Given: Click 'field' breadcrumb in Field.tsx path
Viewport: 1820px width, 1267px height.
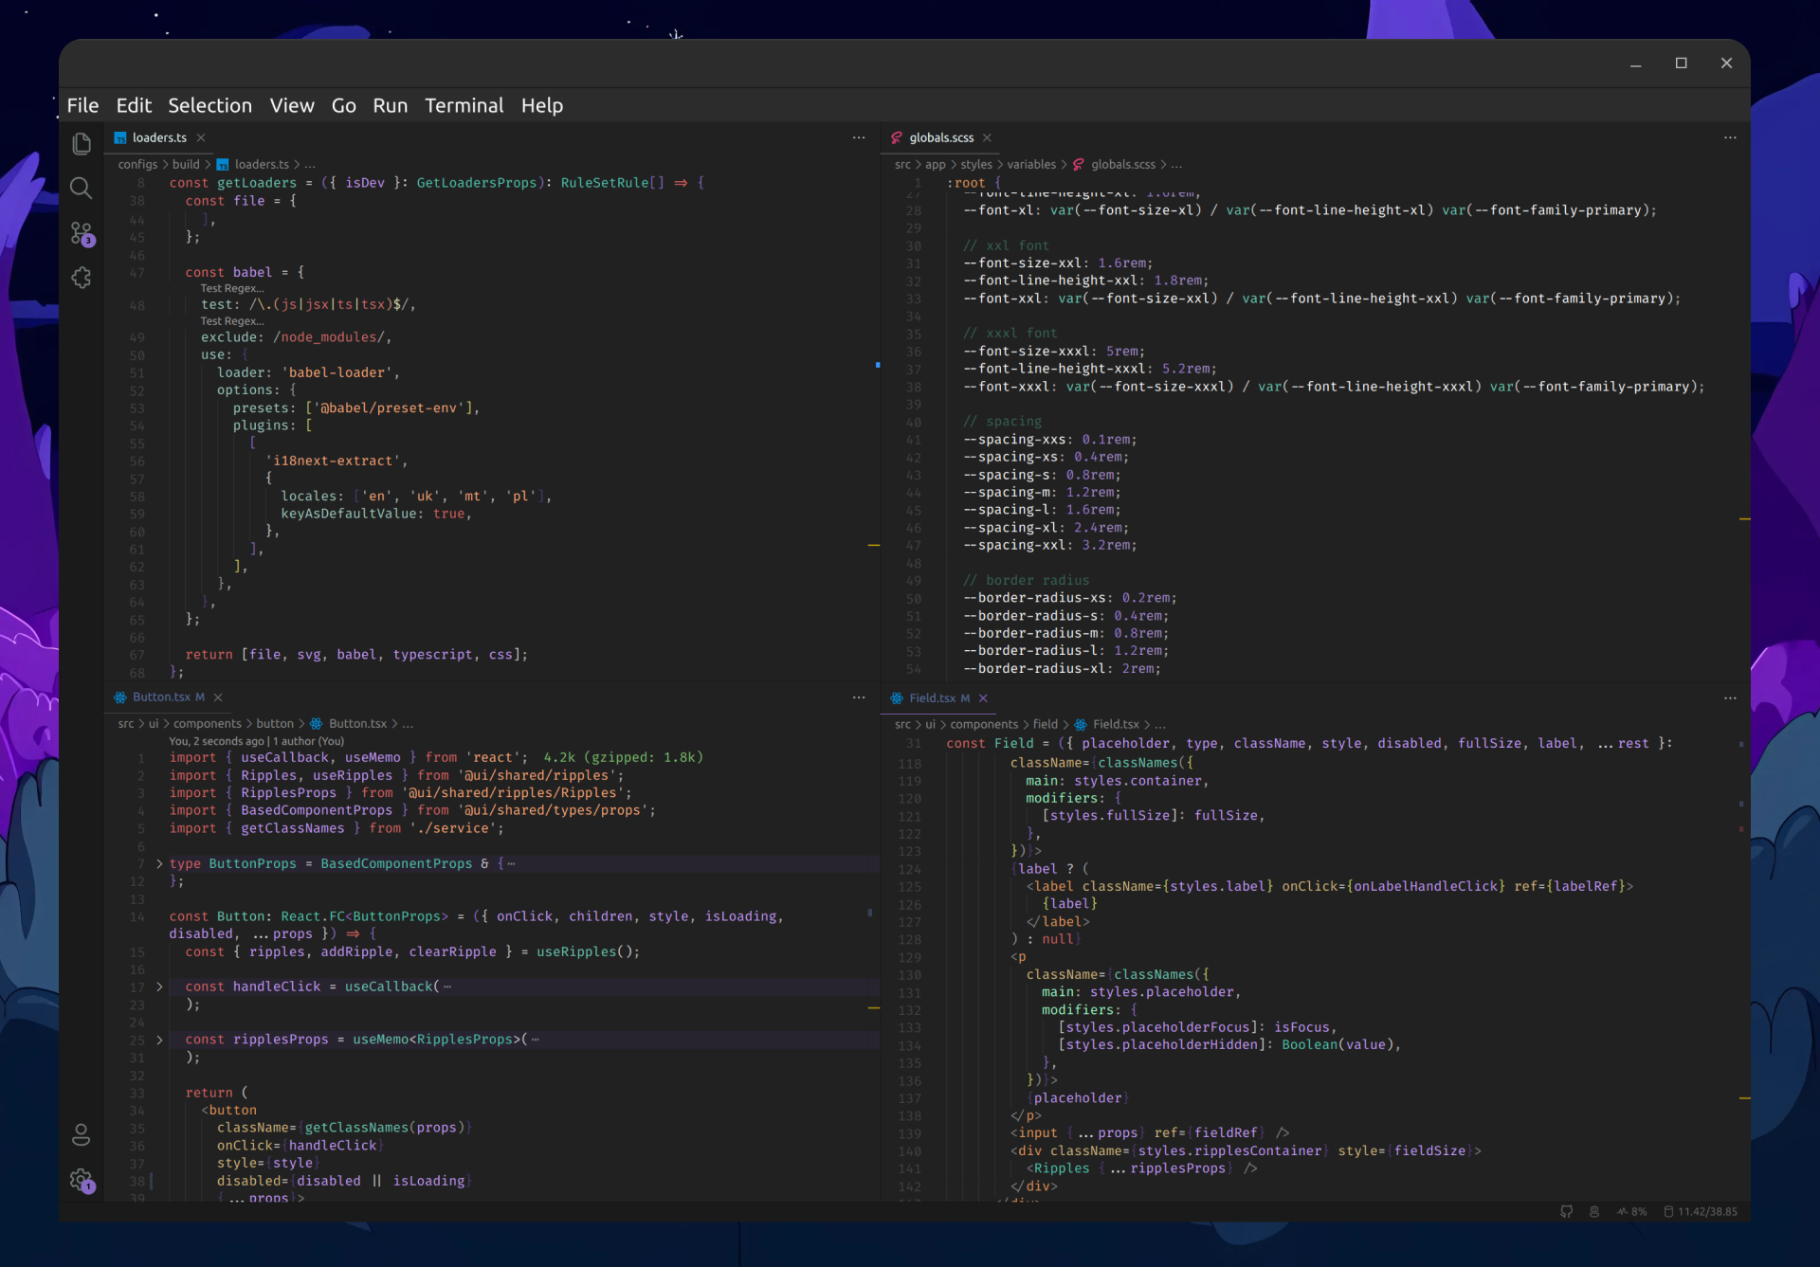Looking at the screenshot, I should click(1046, 724).
